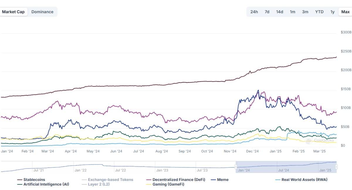Select the Max time range
Screen dimensions: 352x190
tap(344, 12)
